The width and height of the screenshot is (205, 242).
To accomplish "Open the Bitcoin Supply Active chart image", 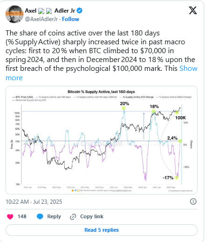I will tap(102, 140).
